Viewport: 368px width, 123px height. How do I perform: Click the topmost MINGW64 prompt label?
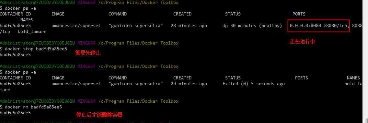click(86, 2)
